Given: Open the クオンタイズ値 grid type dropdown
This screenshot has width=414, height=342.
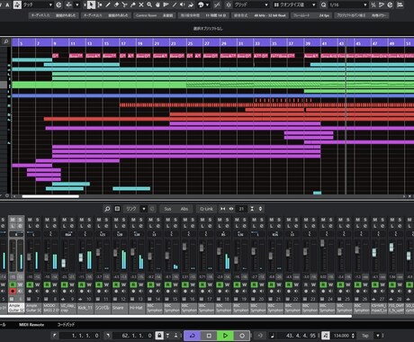Looking at the screenshot, I should pos(314,4).
